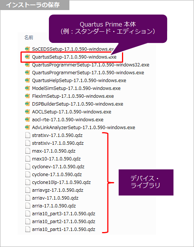Image resolution: width=194 pixels, height=247 pixels.
Task: Click the arriavgz qdz file icon
Action: (x=28, y=190)
